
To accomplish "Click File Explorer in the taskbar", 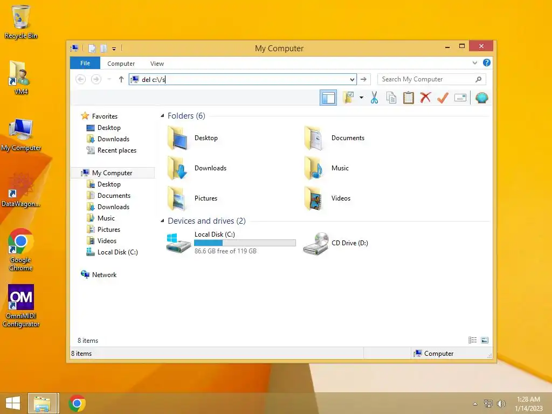I will coord(42,403).
